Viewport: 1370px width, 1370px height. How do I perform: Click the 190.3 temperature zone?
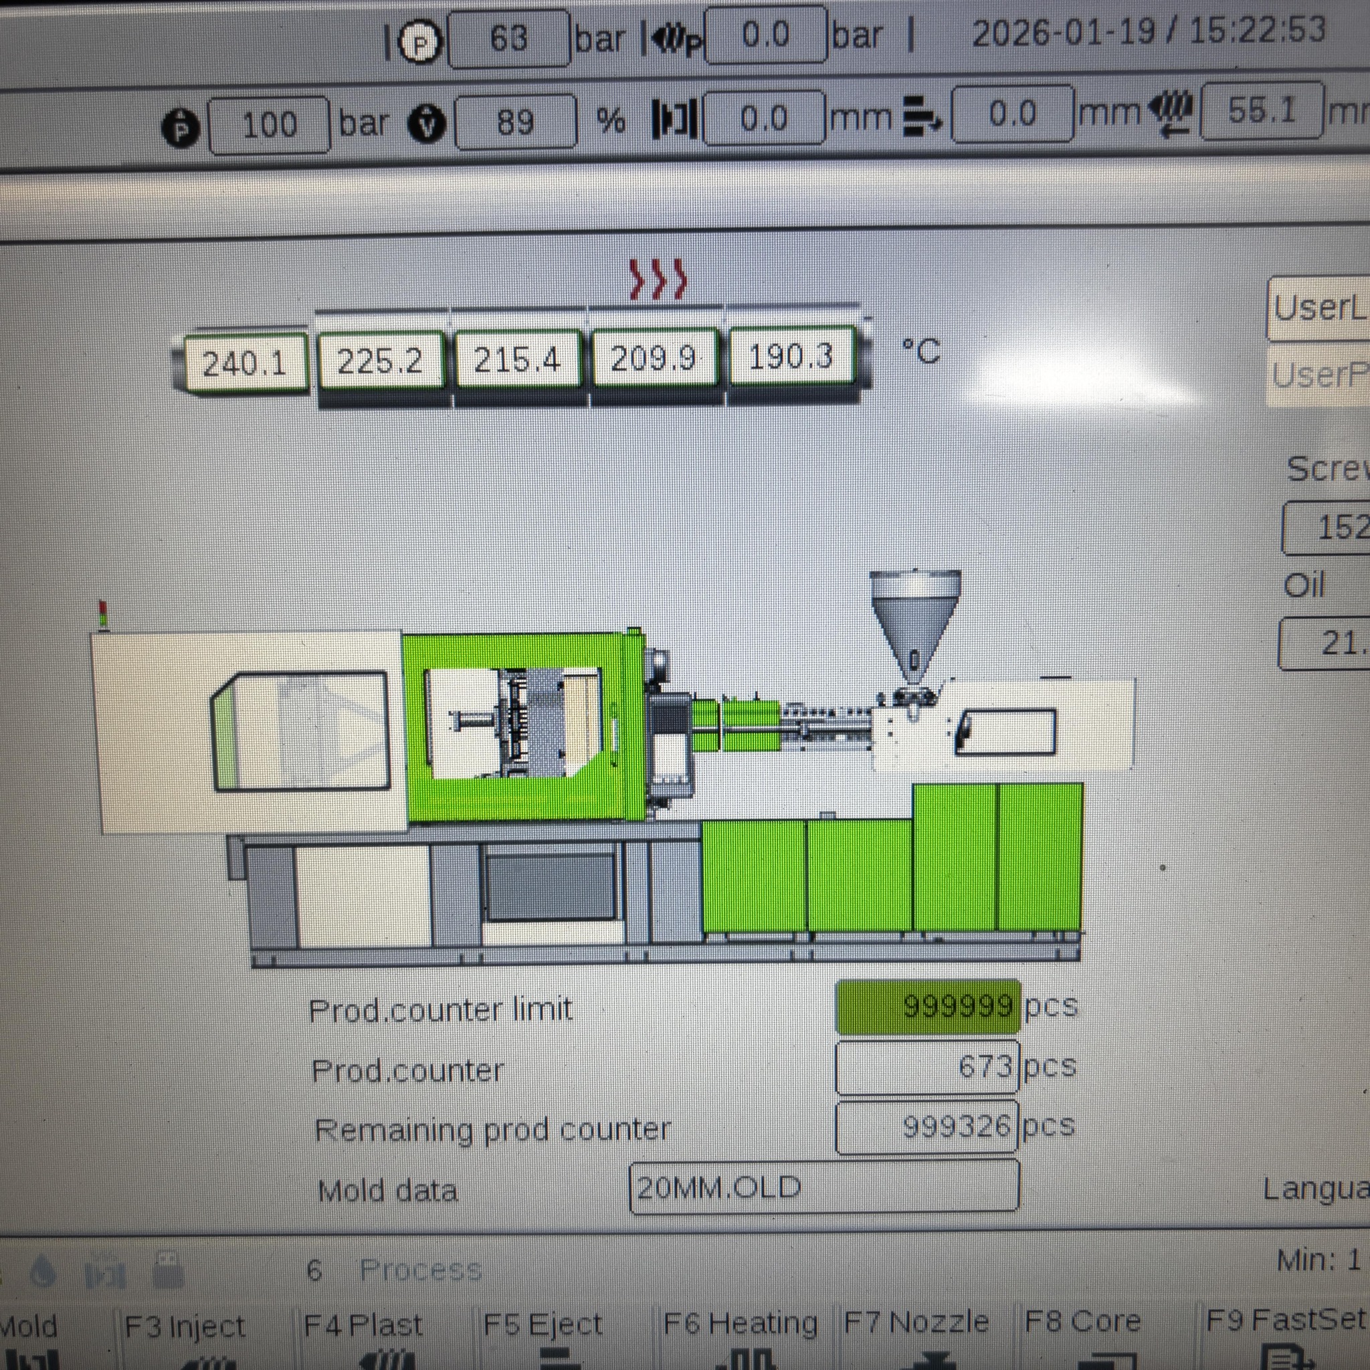[791, 355]
